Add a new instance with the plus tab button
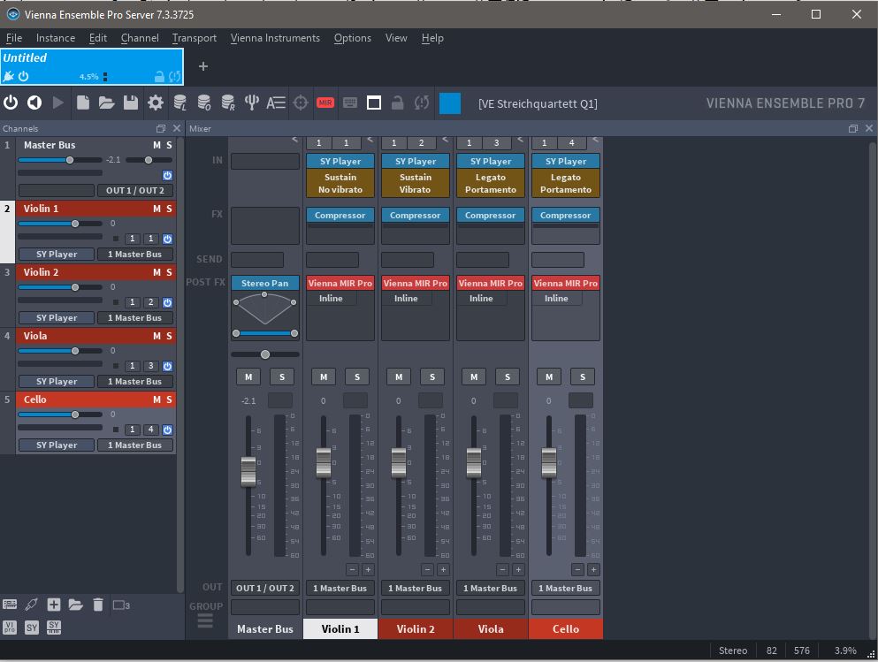This screenshot has width=878, height=662. [x=203, y=66]
